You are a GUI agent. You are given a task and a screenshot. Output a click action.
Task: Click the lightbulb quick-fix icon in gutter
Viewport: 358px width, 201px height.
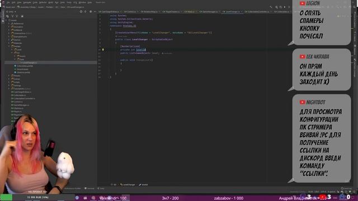pyautogui.click(x=103, y=50)
